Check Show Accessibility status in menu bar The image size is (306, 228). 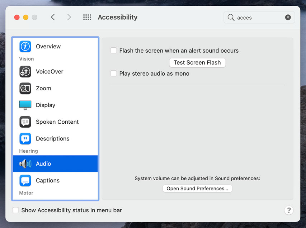coord(15,210)
